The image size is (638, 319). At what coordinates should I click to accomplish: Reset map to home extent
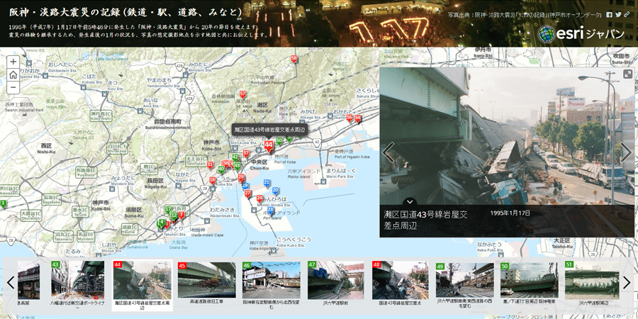pyautogui.click(x=13, y=75)
